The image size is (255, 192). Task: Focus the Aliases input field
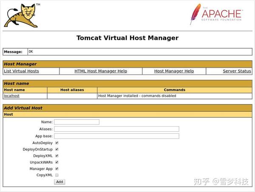tap(116, 129)
